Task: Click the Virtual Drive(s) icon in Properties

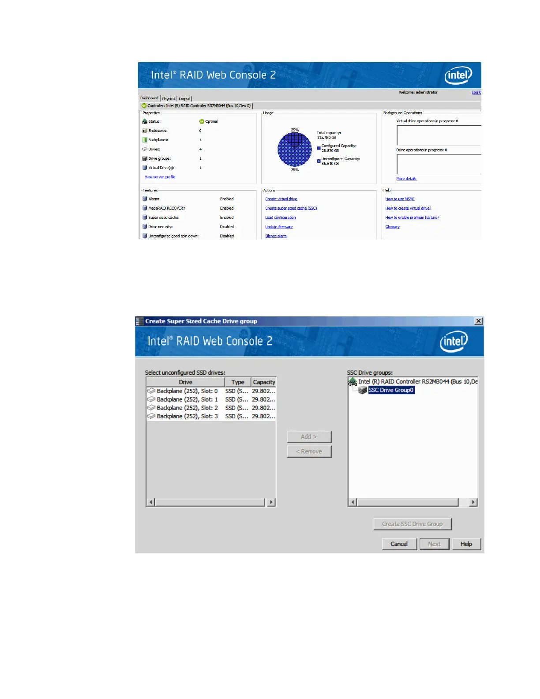Action: pyautogui.click(x=145, y=168)
